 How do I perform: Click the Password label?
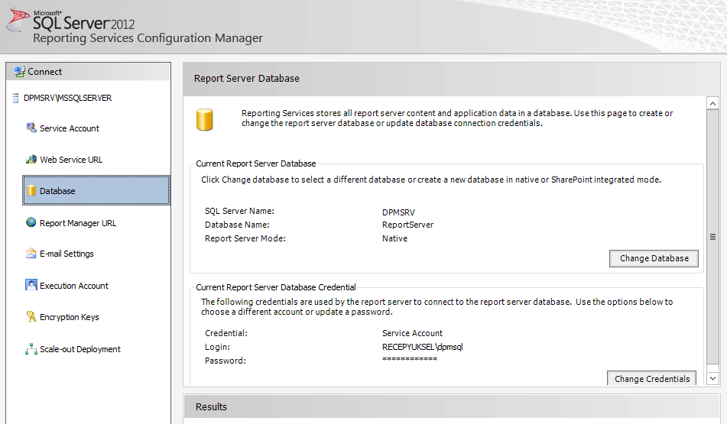click(226, 361)
